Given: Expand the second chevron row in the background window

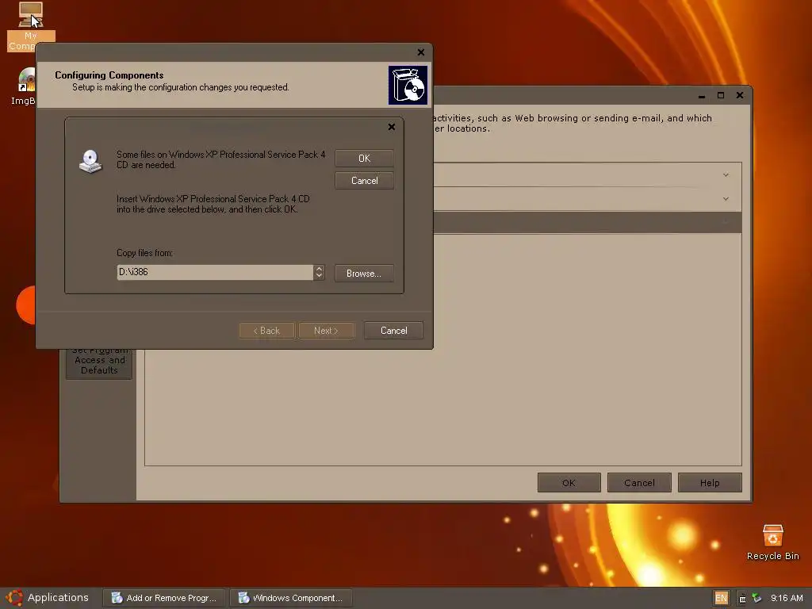Looking at the screenshot, I should (726, 199).
